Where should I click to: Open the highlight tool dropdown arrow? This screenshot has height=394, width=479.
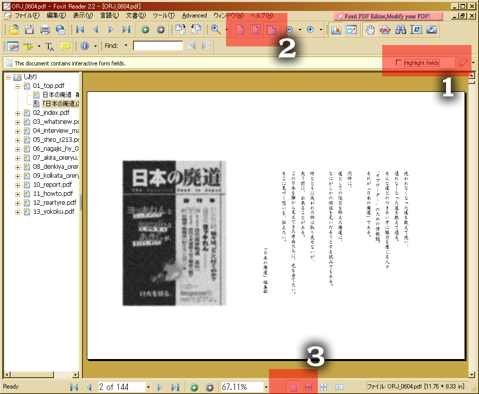pyautogui.click(x=39, y=46)
